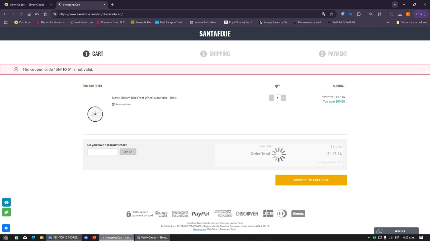
Task: Click the Error menu button
Action: click(x=421, y=14)
